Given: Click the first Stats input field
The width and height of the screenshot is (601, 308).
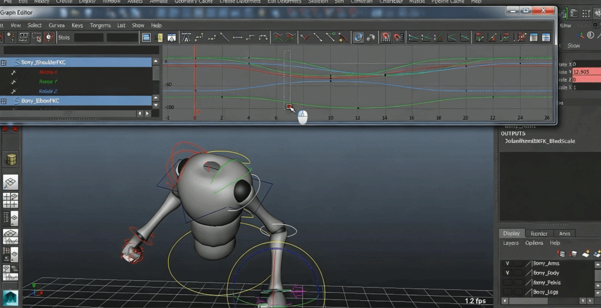Looking at the screenshot, I should tap(89, 37).
